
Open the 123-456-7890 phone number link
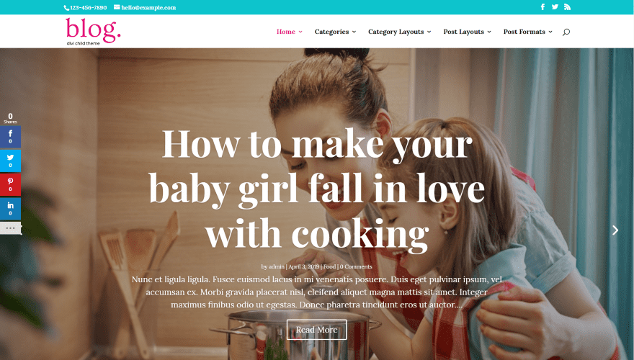coord(85,7)
